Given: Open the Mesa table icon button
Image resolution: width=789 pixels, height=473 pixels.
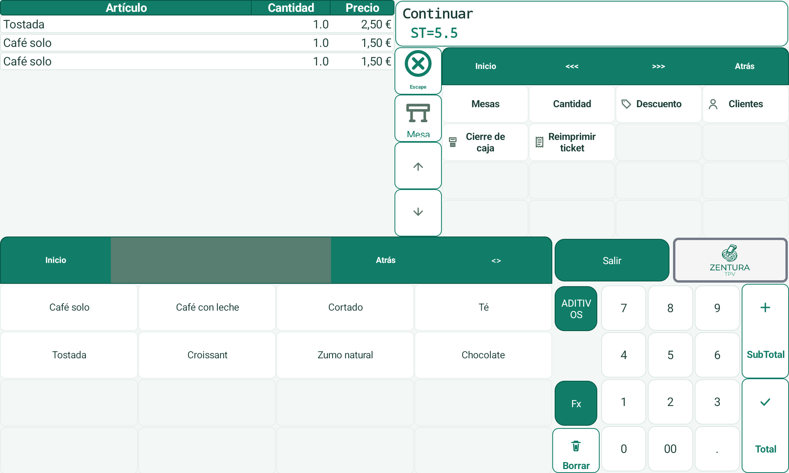Looking at the screenshot, I should coord(418,118).
